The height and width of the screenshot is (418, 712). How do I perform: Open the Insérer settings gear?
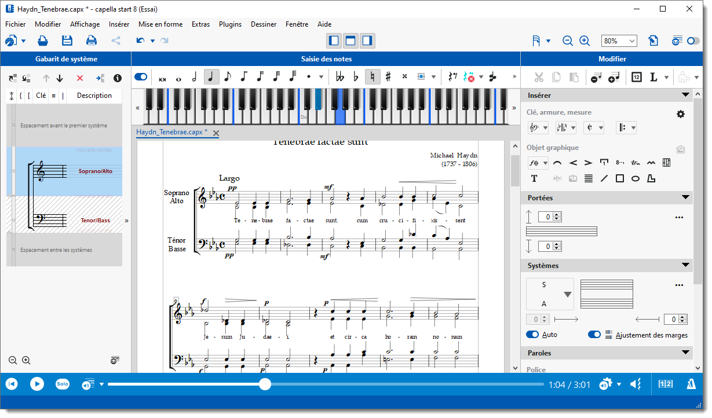coord(681,114)
